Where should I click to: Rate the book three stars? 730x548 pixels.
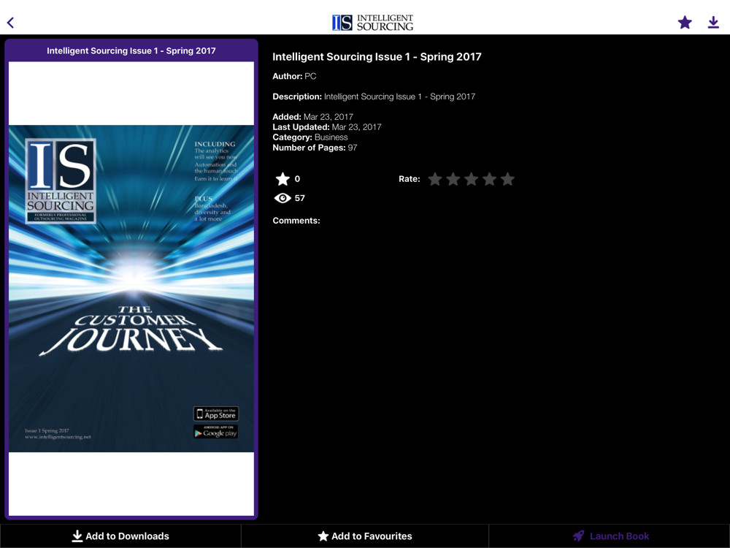tap(471, 179)
